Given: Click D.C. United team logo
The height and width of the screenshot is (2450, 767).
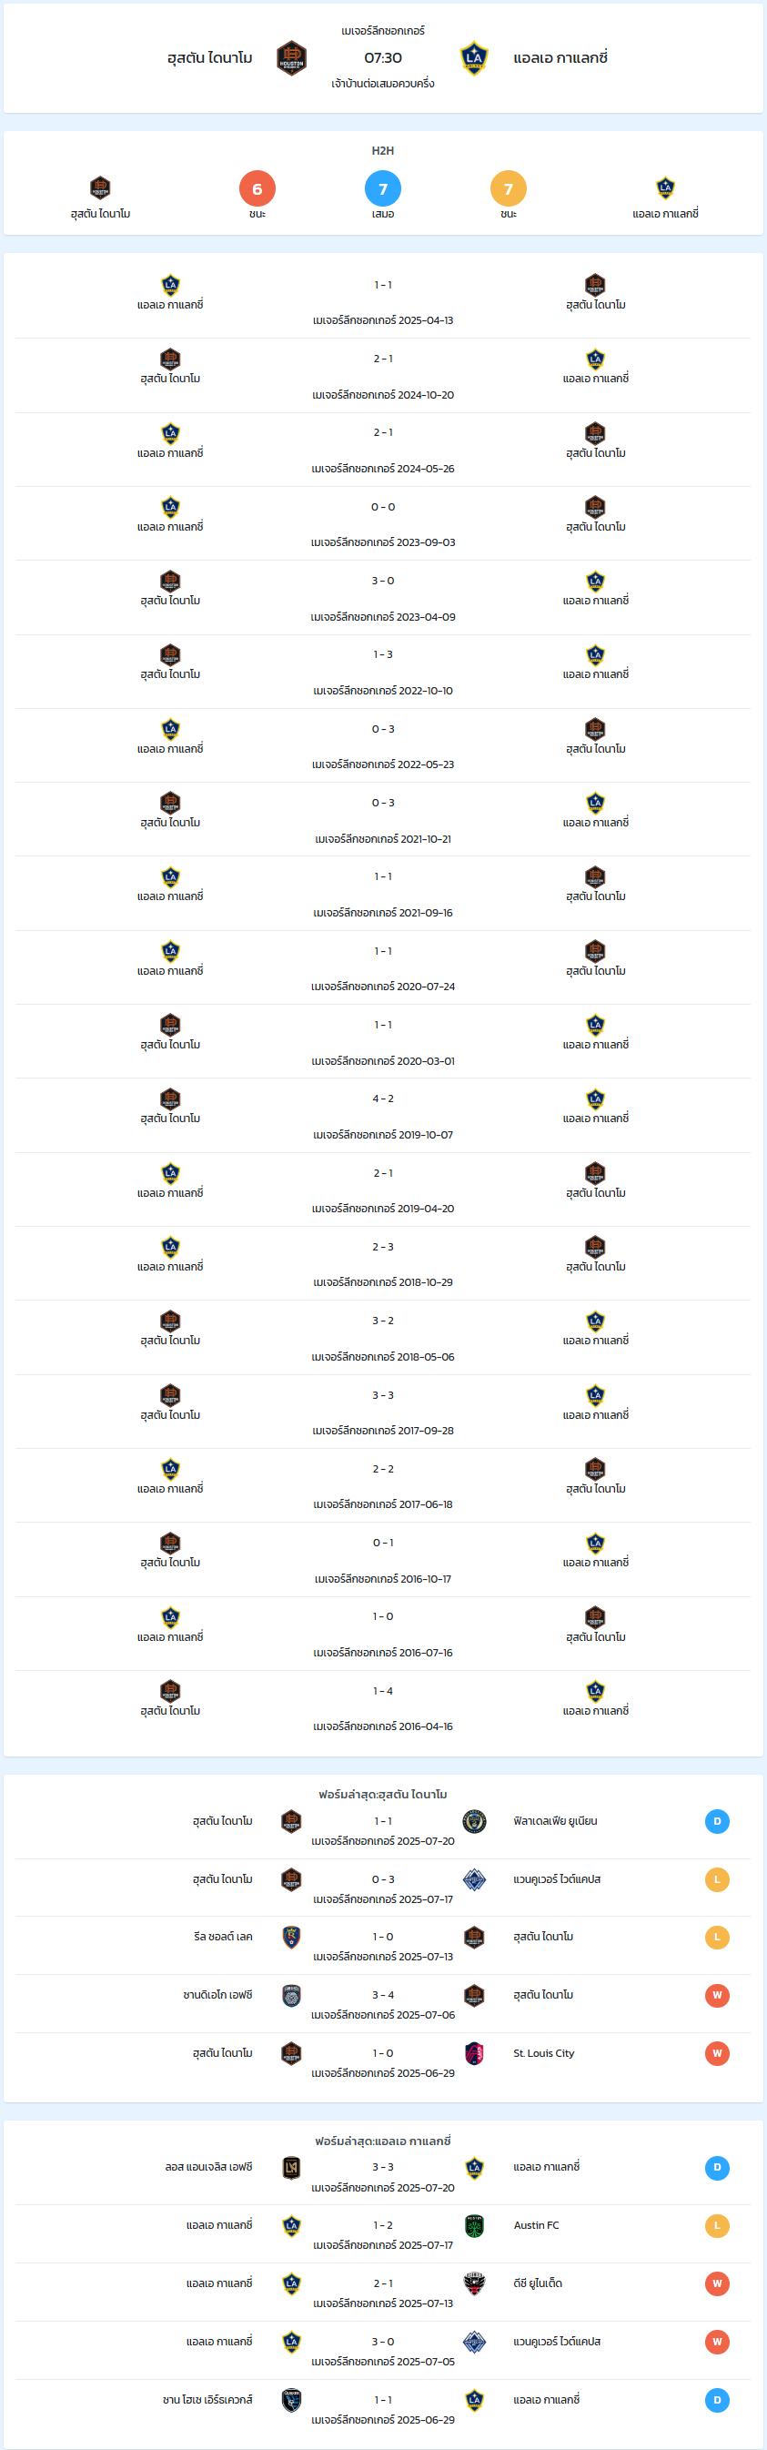Looking at the screenshot, I should click(474, 2283).
